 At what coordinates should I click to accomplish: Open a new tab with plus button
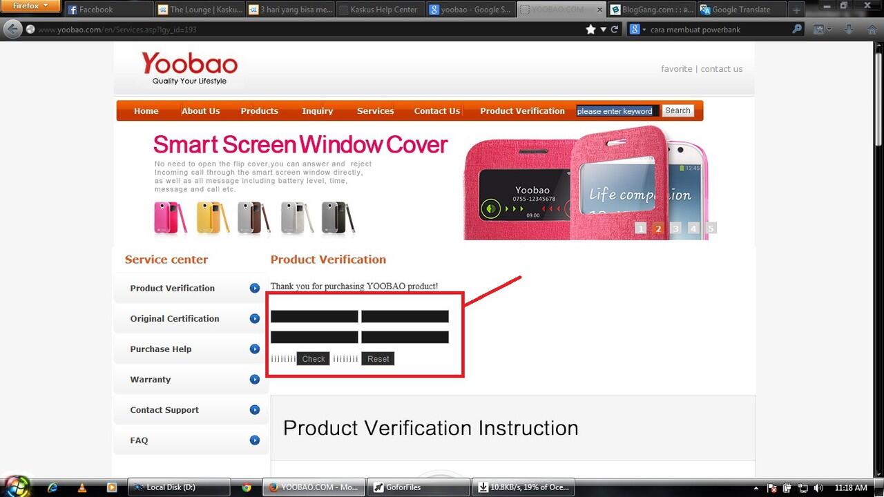tap(796, 10)
